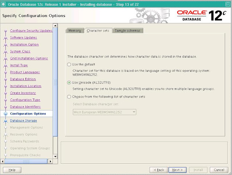Open Configure Security Updates step
Viewport: 232px width, 175px height.
click(x=31, y=31)
